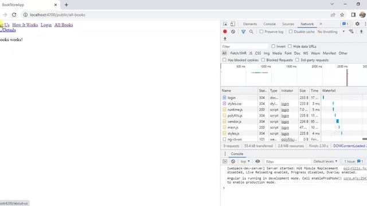This screenshot has width=367, height=206.
Task: Select the vendor.js request row
Action: click(294, 121)
